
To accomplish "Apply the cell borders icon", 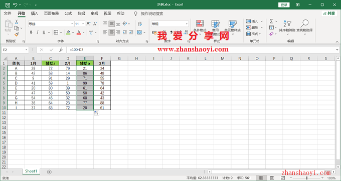I will (x=56, y=32).
